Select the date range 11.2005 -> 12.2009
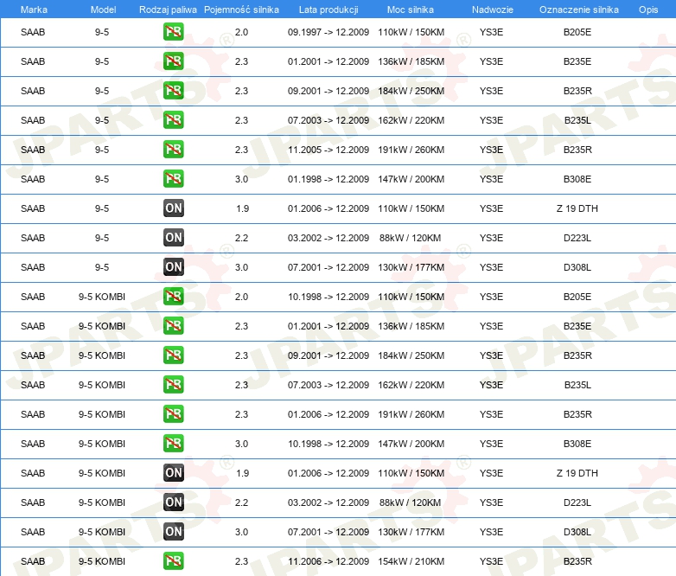This screenshot has height=576, width=676. (328, 150)
